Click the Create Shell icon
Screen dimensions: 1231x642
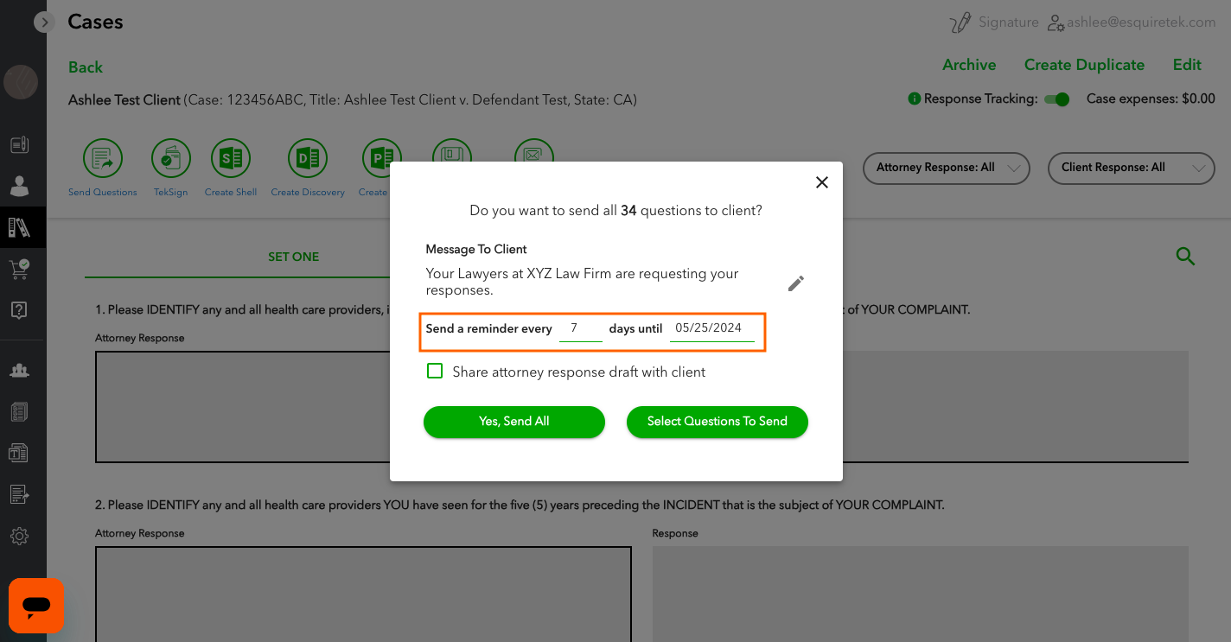tap(230, 158)
